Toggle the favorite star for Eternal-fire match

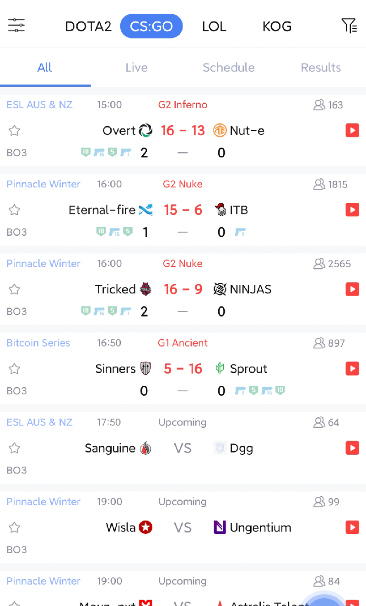coord(15,210)
